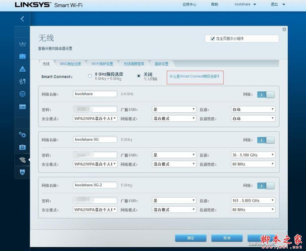Image resolution: width=306 pixels, height=251 pixels.
Task: Toggle show widget on homepage checkbox
Action: point(213,39)
